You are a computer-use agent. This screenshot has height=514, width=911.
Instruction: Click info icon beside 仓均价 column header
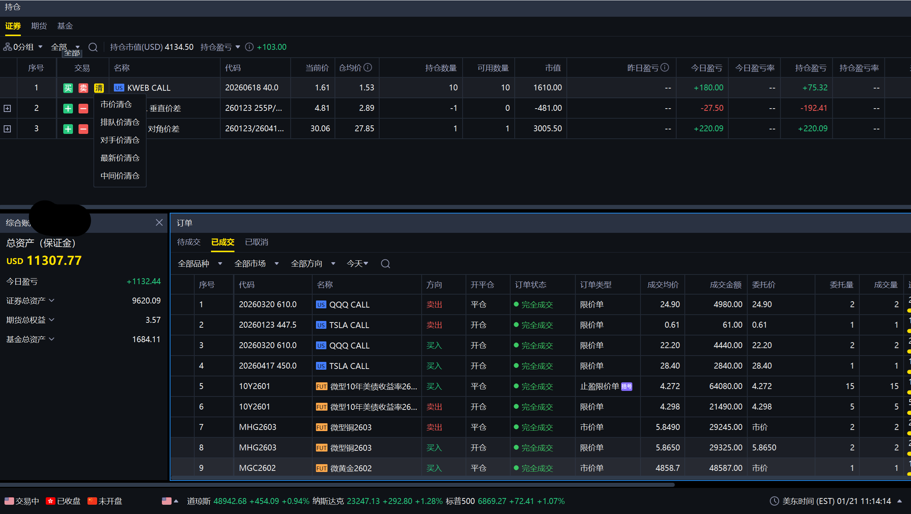[368, 67]
